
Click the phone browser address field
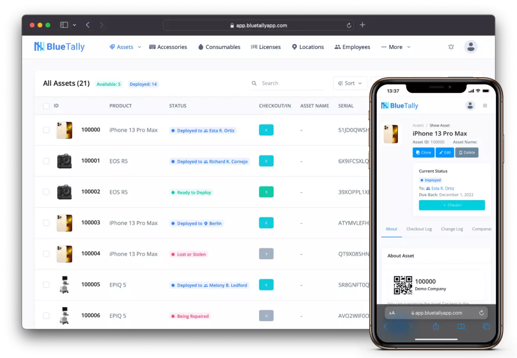tap(436, 313)
